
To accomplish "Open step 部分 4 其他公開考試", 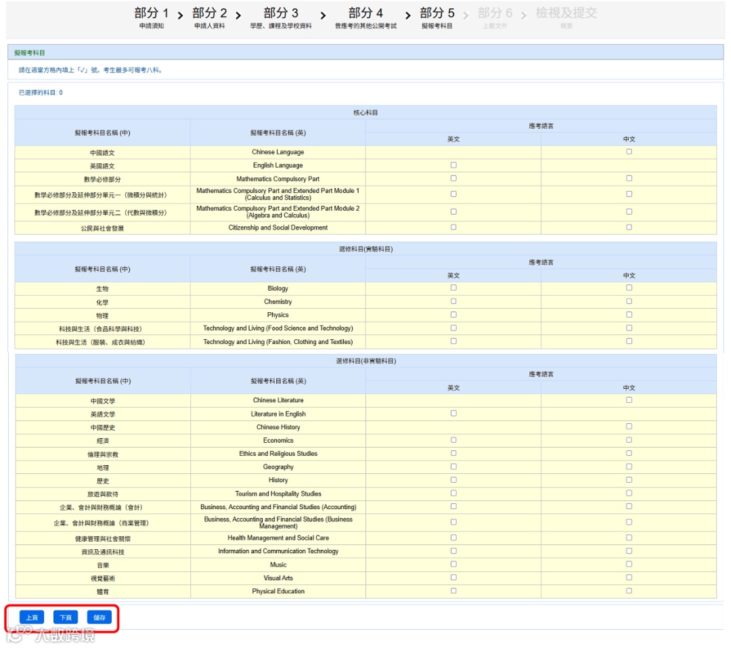I will [x=365, y=18].
